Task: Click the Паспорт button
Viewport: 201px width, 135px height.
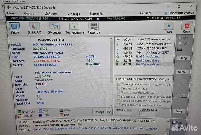Action: click(99, 112)
